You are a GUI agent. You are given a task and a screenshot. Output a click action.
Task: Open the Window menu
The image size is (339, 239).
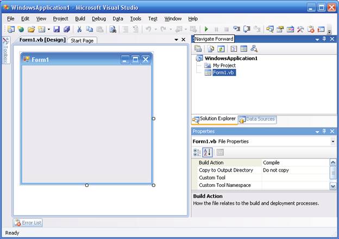173,19
